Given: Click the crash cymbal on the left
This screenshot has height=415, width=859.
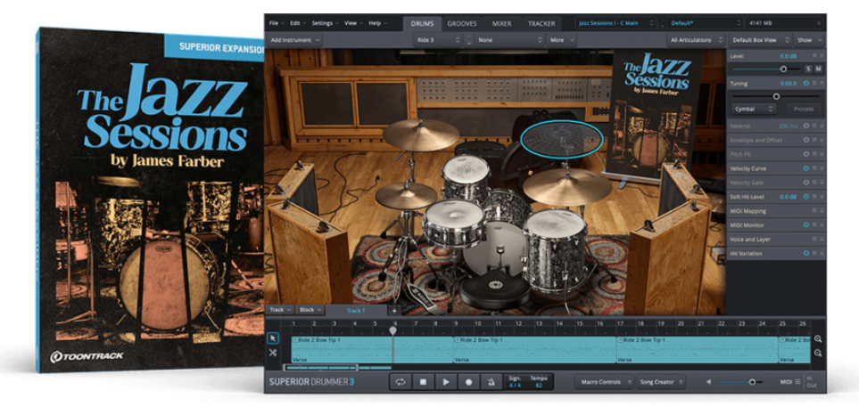Looking at the screenshot, I should click(420, 134).
